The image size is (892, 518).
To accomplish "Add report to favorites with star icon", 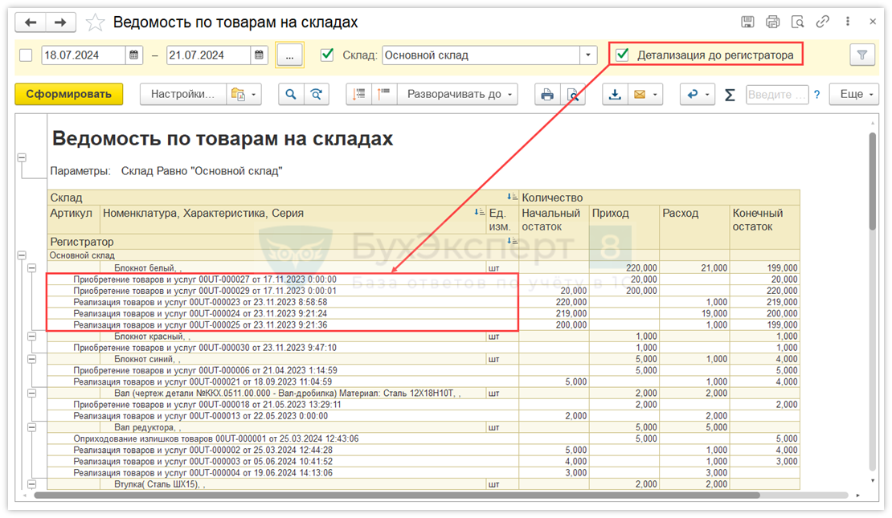I will [95, 22].
